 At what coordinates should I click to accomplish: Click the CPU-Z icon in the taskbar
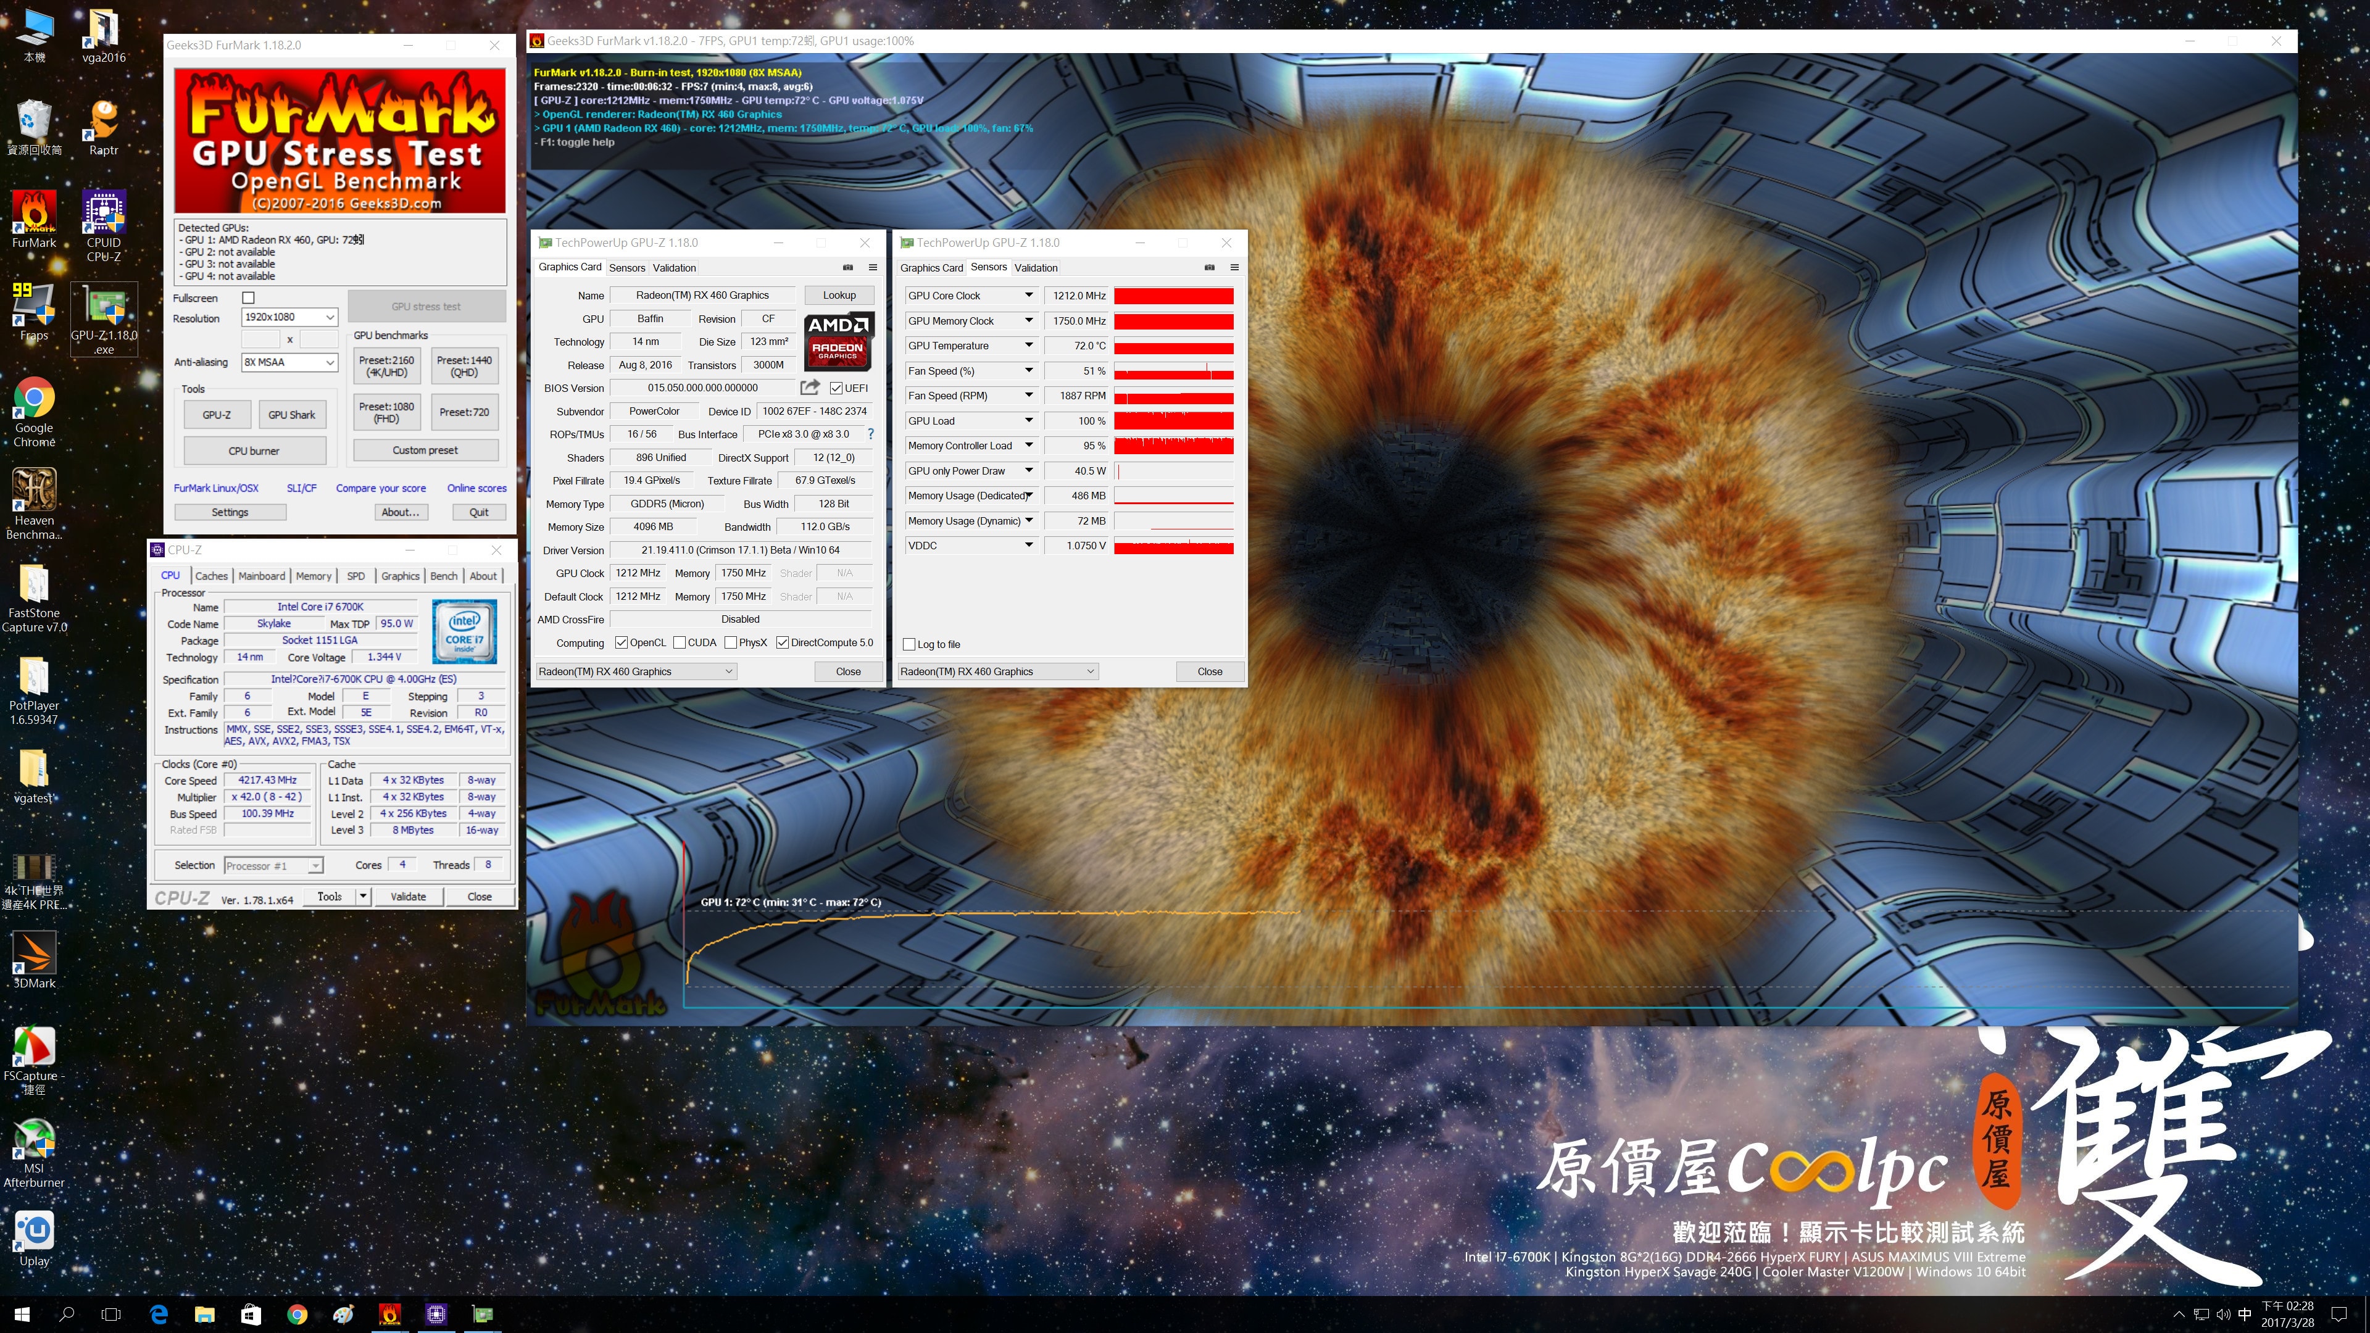pos(436,1314)
